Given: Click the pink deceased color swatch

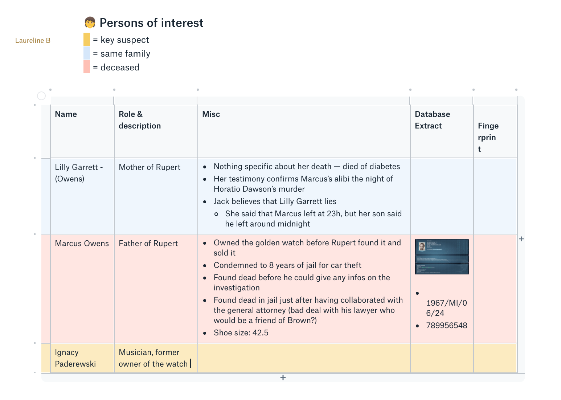Looking at the screenshot, I should (87, 67).
